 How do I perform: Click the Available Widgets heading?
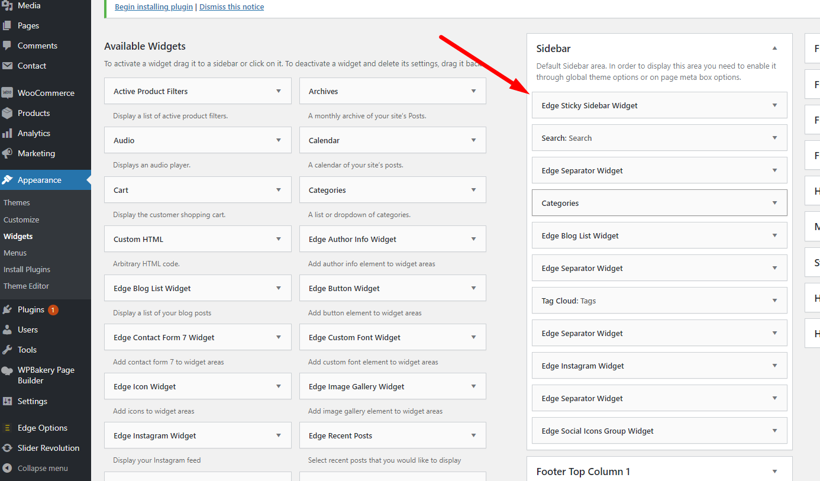click(x=145, y=46)
